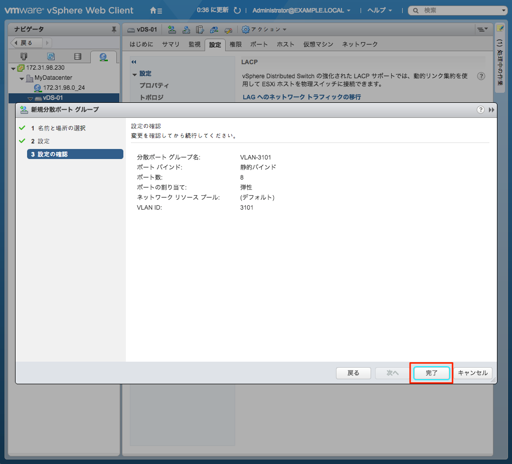Select トポロジ in settings side menu

151,97
